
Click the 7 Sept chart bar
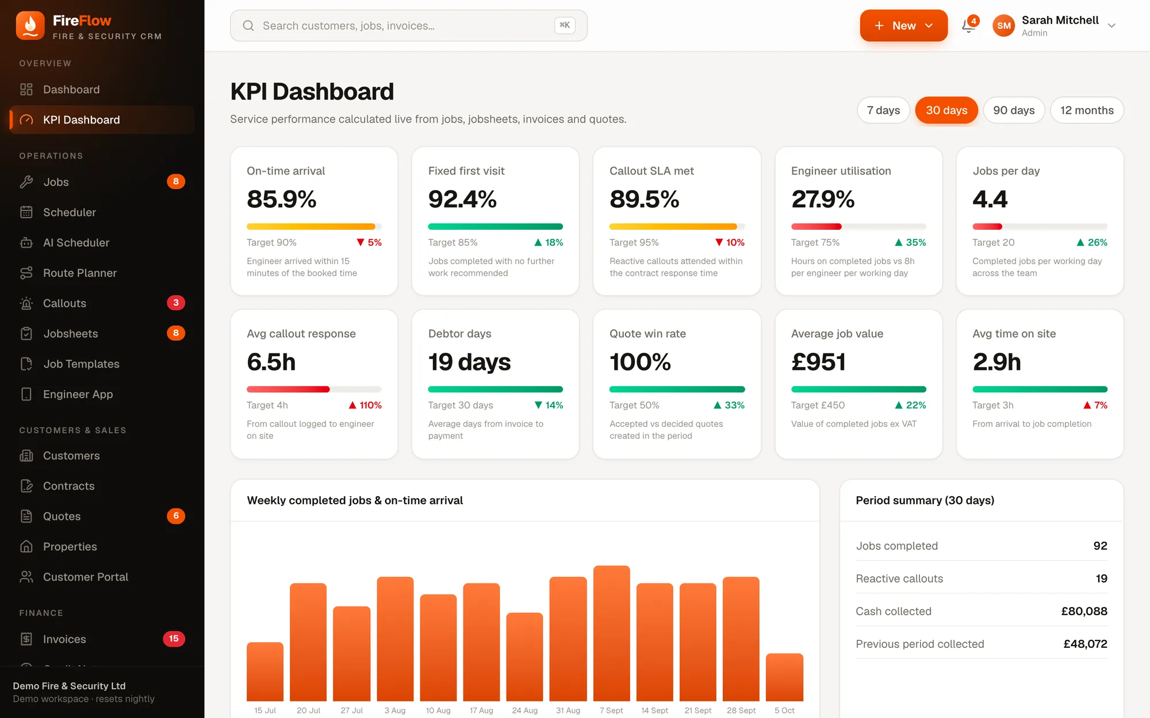[611, 633]
